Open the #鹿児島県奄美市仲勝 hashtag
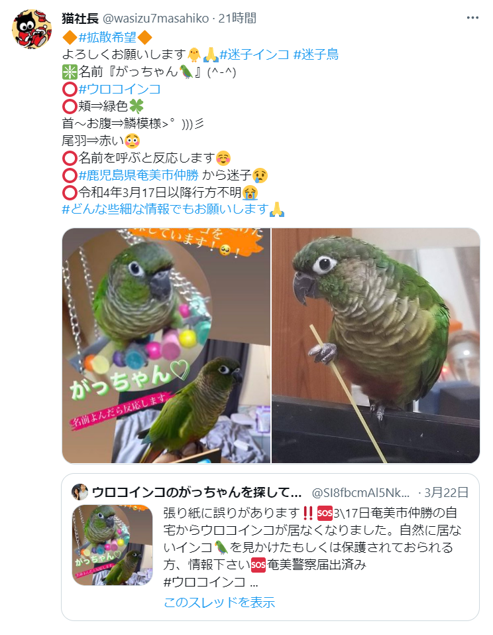Screen dimensions: 493x635 (138, 175)
